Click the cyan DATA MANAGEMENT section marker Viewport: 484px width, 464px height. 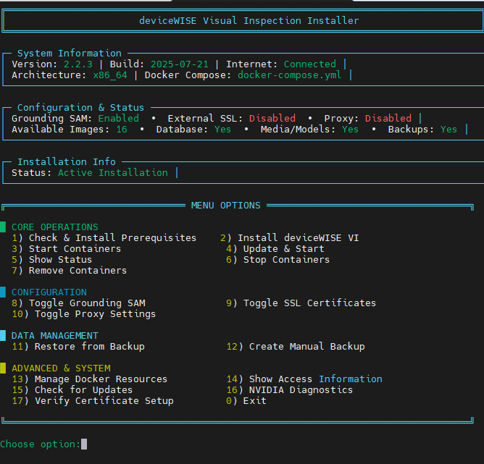pos(3,336)
